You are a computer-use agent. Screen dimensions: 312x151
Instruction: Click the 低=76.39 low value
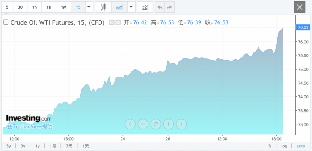tap(190, 22)
